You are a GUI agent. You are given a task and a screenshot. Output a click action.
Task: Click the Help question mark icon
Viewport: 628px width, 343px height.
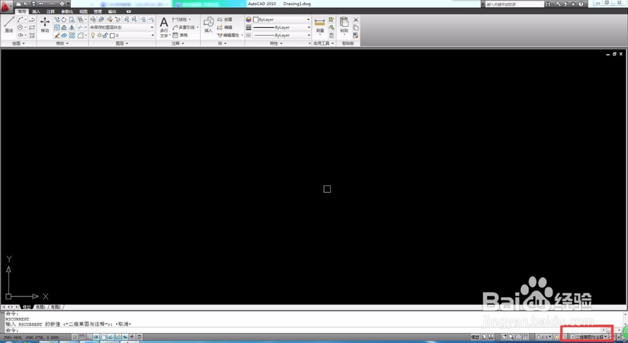point(581,4)
